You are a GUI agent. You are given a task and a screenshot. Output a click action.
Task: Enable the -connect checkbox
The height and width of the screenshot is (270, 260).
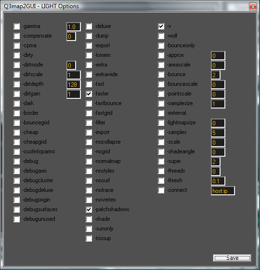[161, 190]
